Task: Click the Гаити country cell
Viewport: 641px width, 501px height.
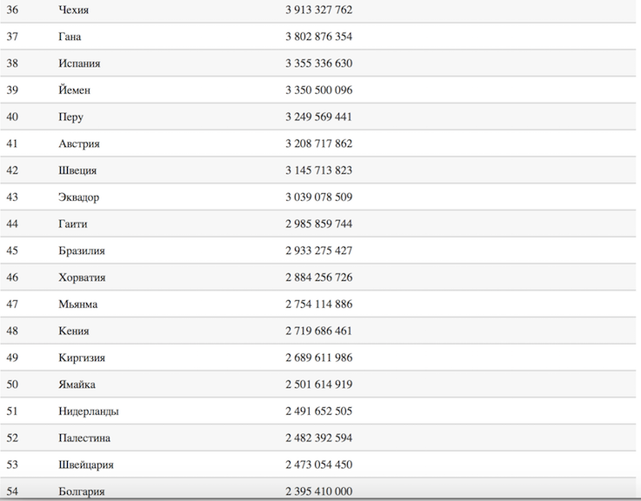Action: pos(74,224)
